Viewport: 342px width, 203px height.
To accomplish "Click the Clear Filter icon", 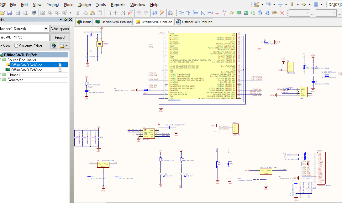I will point(130,13).
